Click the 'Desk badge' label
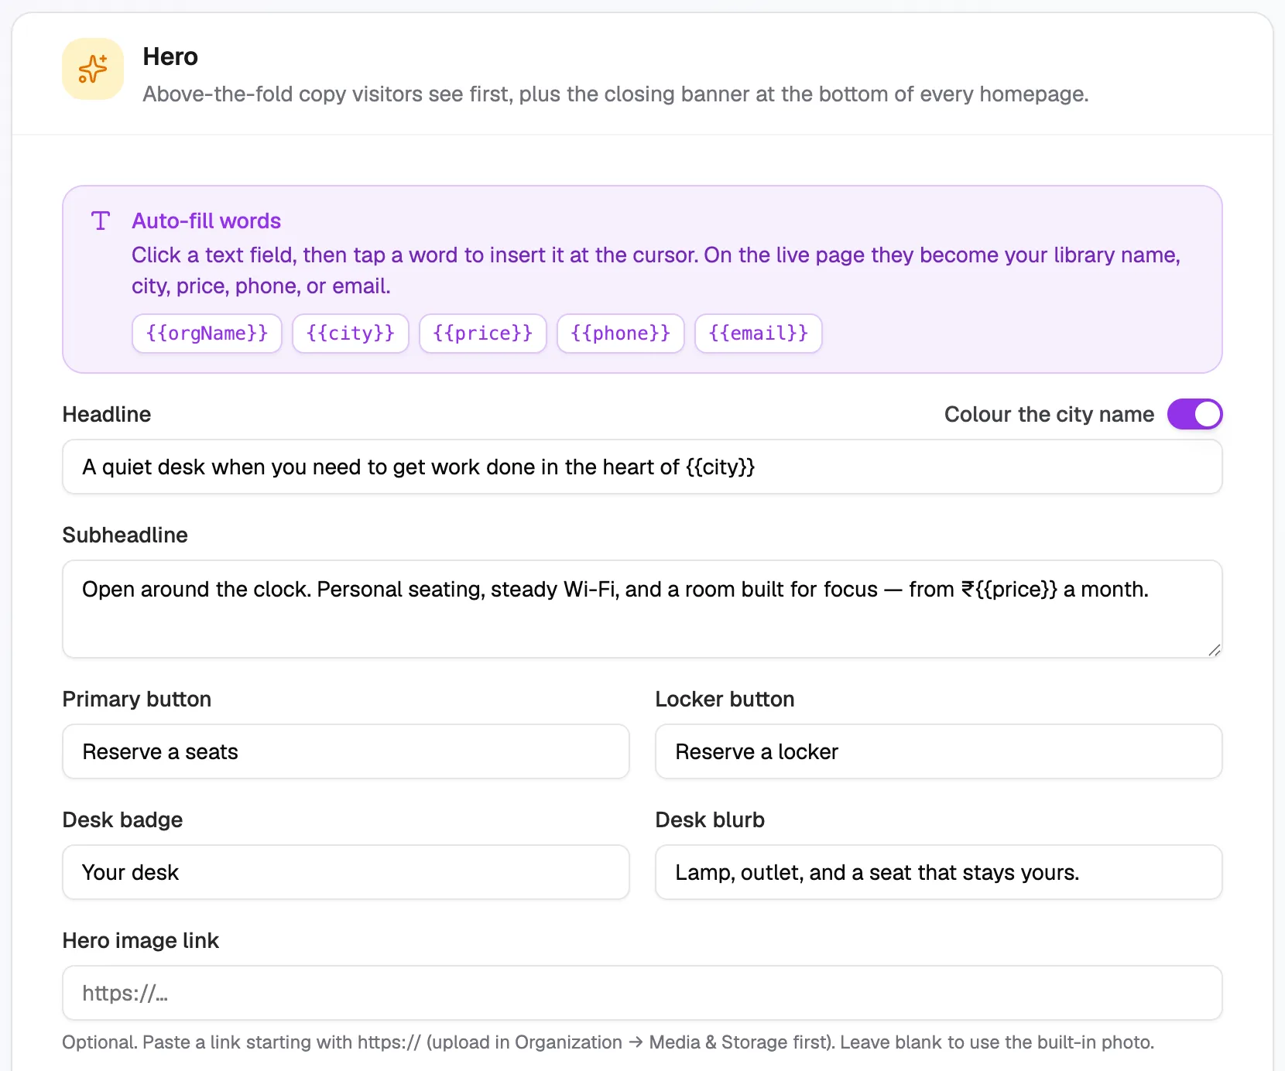The image size is (1285, 1071). tap(123, 820)
